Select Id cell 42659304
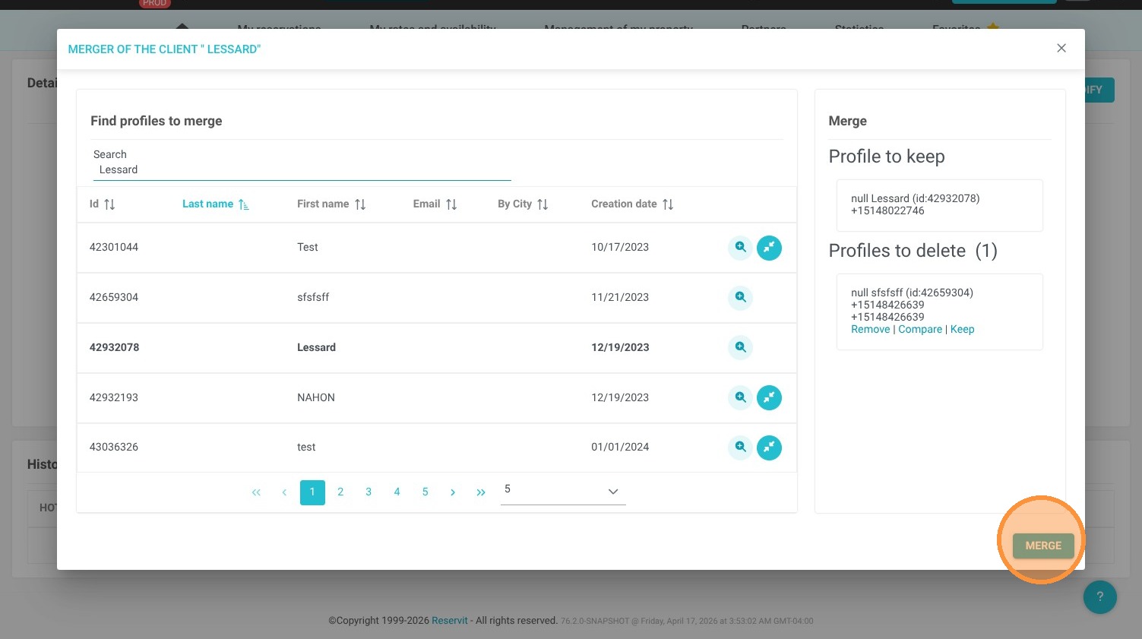 [x=114, y=298]
